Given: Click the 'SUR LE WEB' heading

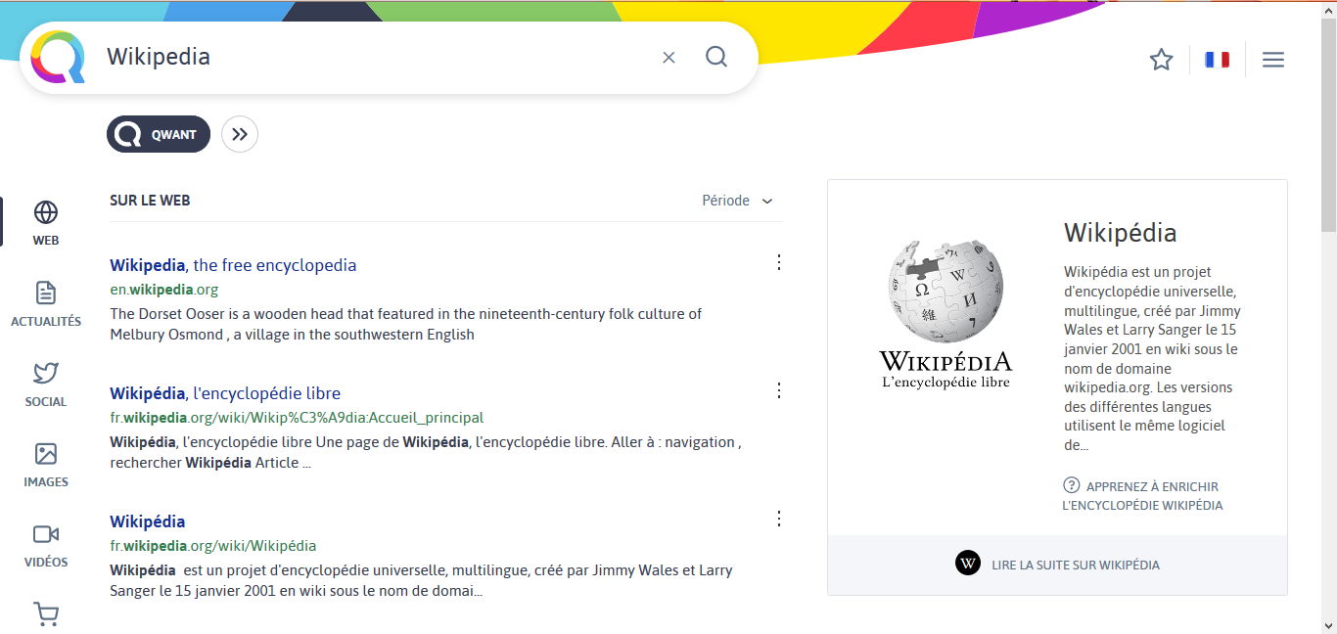Looking at the screenshot, I should tap(150, 201).
